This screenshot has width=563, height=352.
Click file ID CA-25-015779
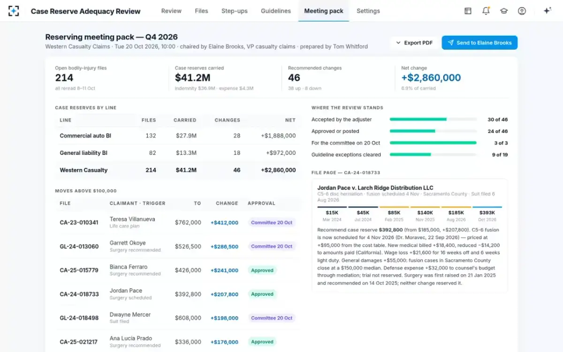click(79, 270)
